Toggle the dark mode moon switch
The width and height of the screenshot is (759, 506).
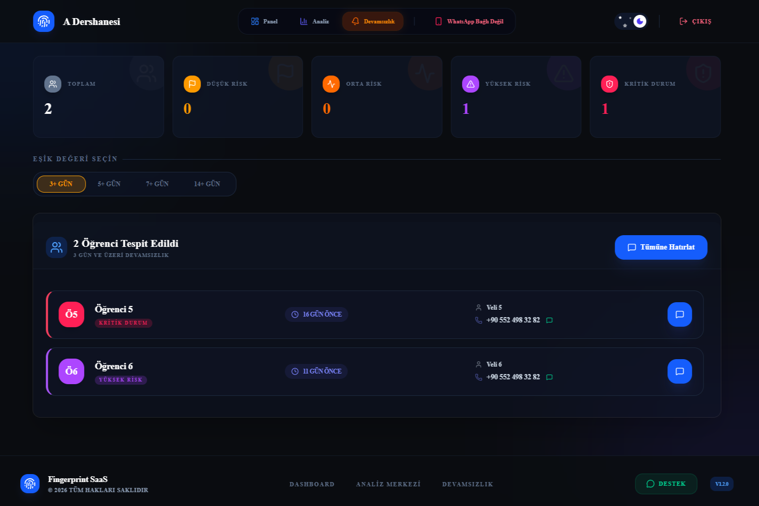(x=632, y=21)
